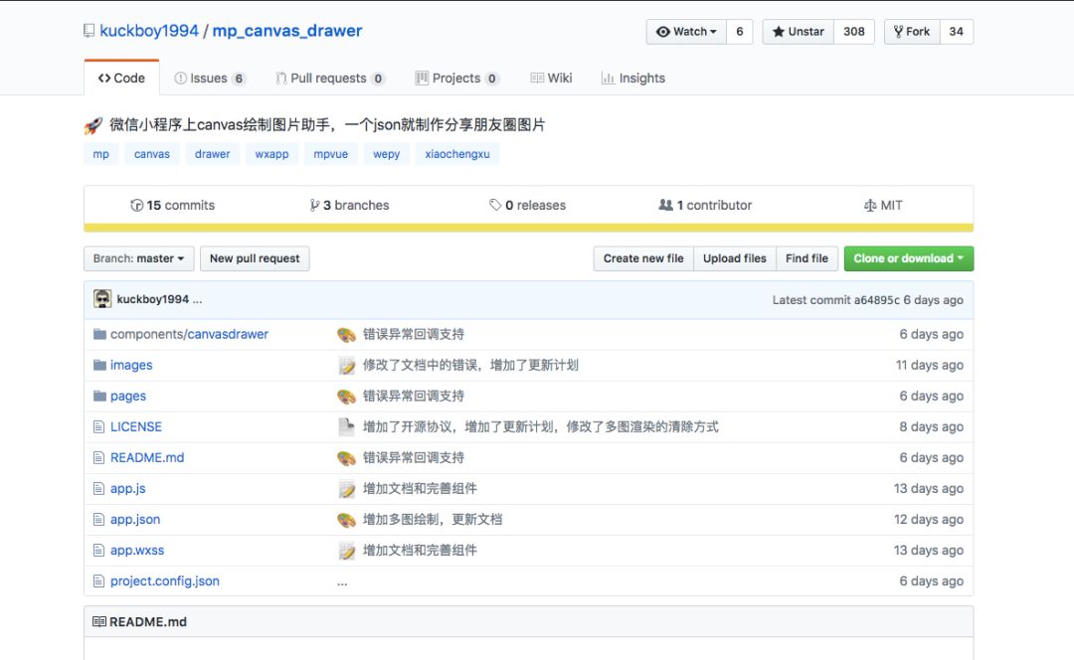Open the Insights tab

pyautogui.click(x=633, y=79)
